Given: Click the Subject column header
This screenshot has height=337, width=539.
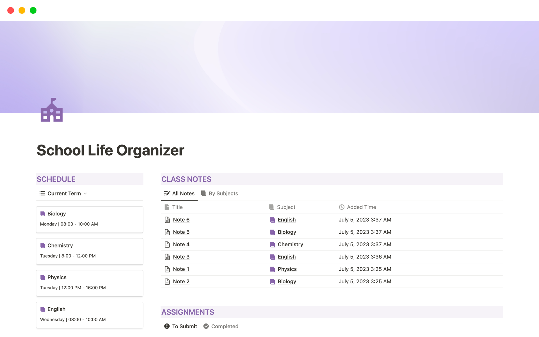Looking at the screenshot, I should [x=286, y=207].
